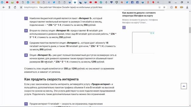Viewport: 191px width, 107px height.
Task: Open the MetaMask fox extension
Action: (176, 7)
